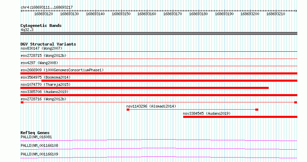Click the right end block of nsv1143296
The height and width of the screenshot is (162, 307).
257,110
